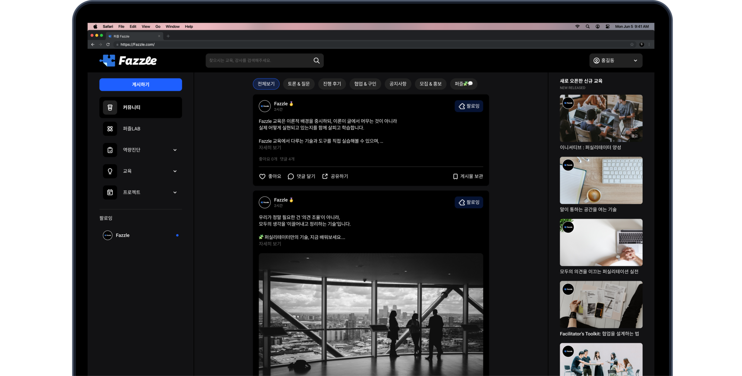Switch to the 협업 & 구인 tab

(365, 84)
